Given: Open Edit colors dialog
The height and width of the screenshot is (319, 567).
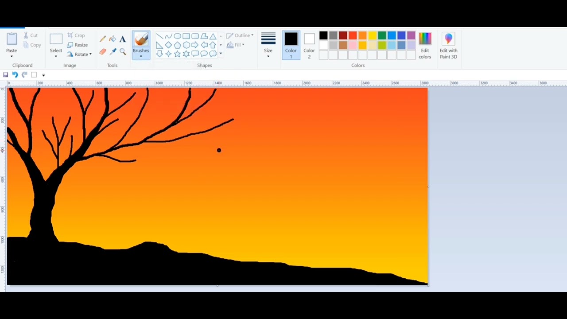Looking at the screenshot, I should point(425,45).
